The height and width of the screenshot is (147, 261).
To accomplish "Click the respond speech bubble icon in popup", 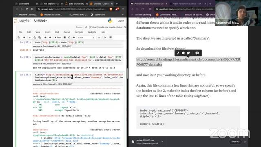I will 183,53.
